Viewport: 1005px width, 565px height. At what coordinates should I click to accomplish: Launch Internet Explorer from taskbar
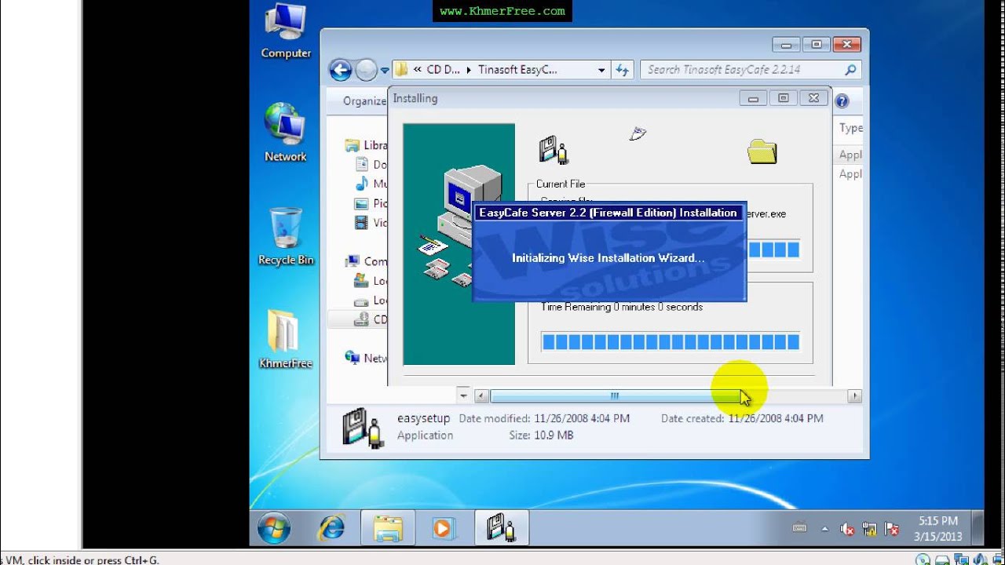(x=331, y=527)
